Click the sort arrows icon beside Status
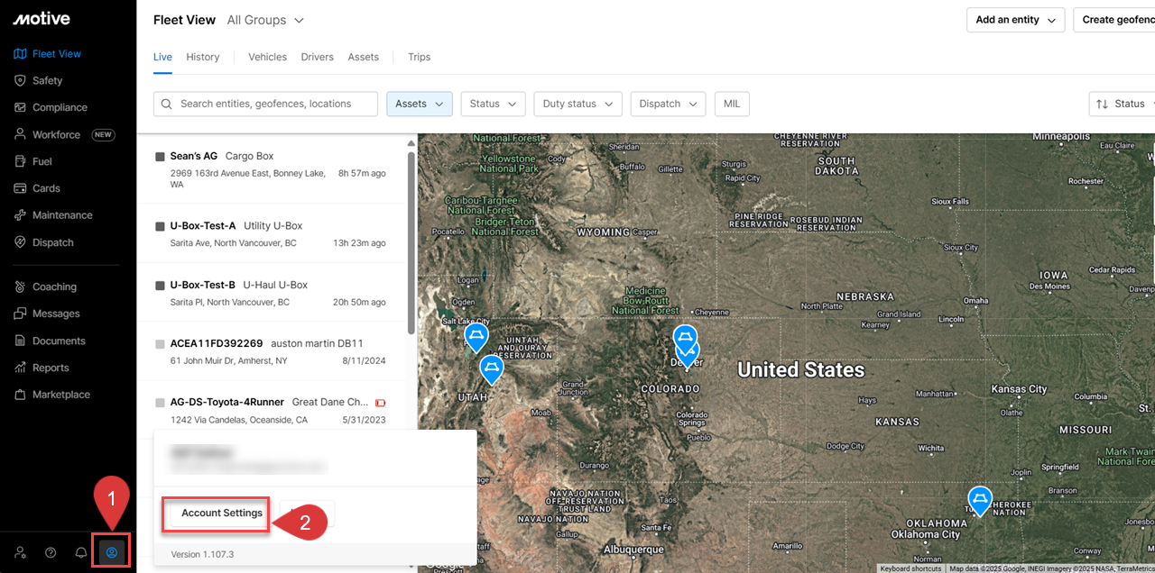 click(1102, 104)
